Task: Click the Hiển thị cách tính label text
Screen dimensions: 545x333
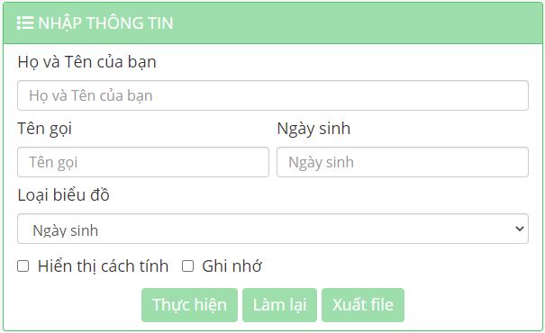Action: [104, 266]
